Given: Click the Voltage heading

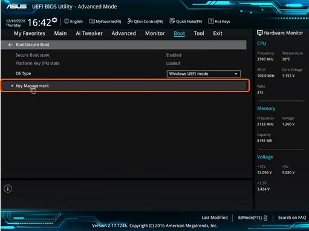Looking at the screenshot, I should [265, 157].
